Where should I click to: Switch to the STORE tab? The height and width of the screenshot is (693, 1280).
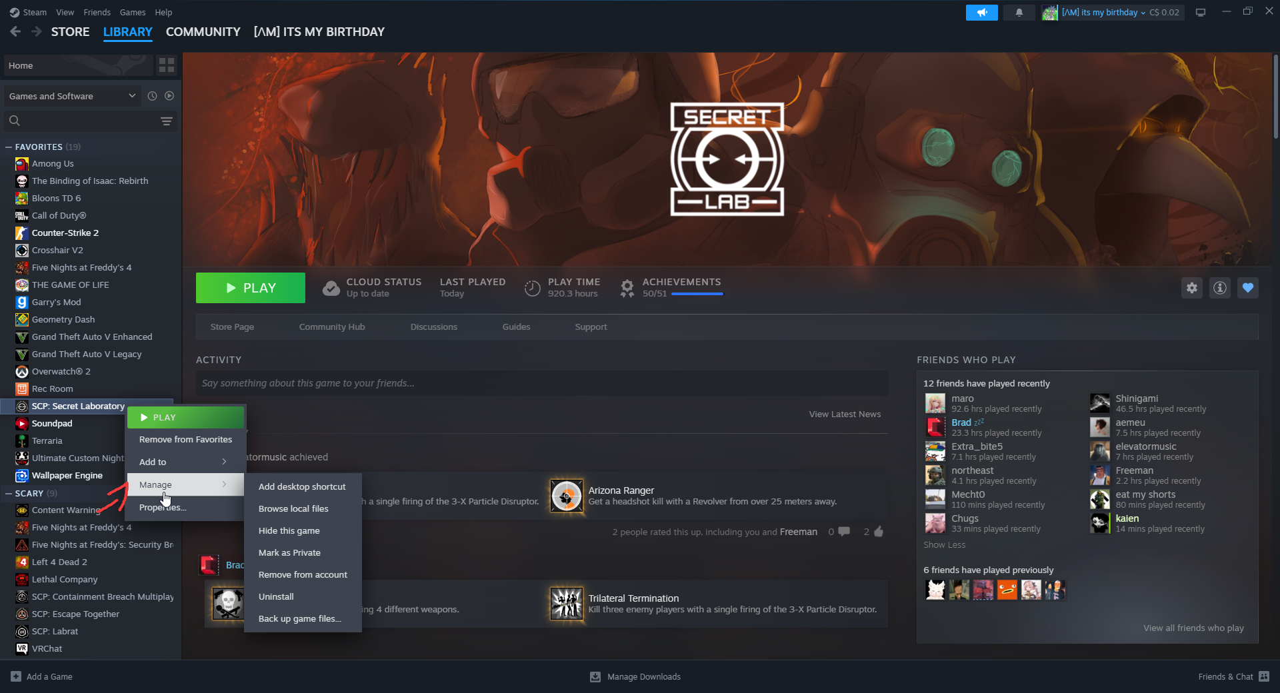[x=71, y=31]
